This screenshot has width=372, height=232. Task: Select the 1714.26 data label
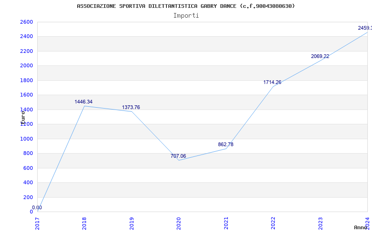tap(272, 83)
